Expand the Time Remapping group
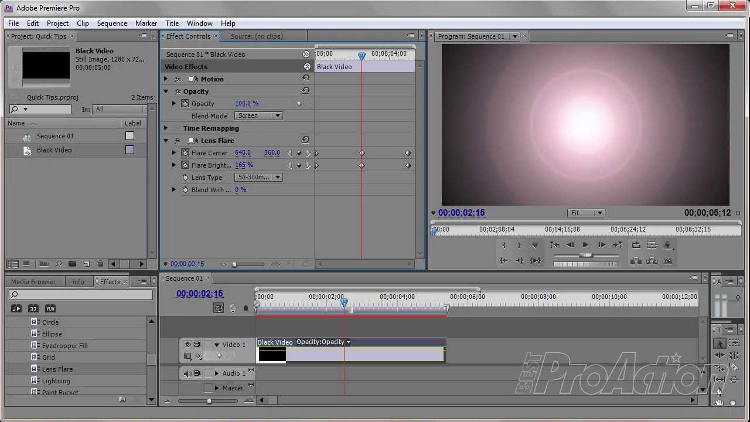The image size is (750, 422). (166, 128)
